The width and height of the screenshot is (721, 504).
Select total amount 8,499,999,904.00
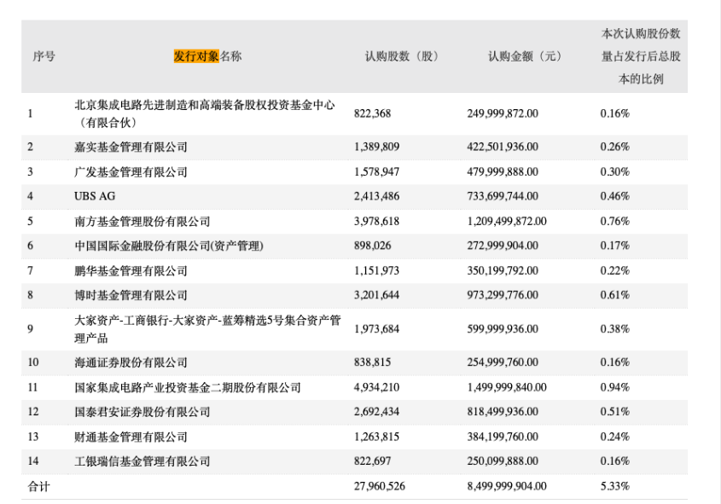click(507, 486)
